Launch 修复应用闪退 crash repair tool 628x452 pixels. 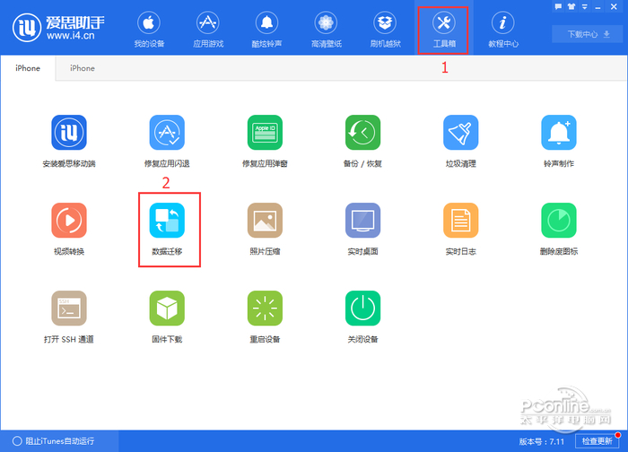point(167,141)
